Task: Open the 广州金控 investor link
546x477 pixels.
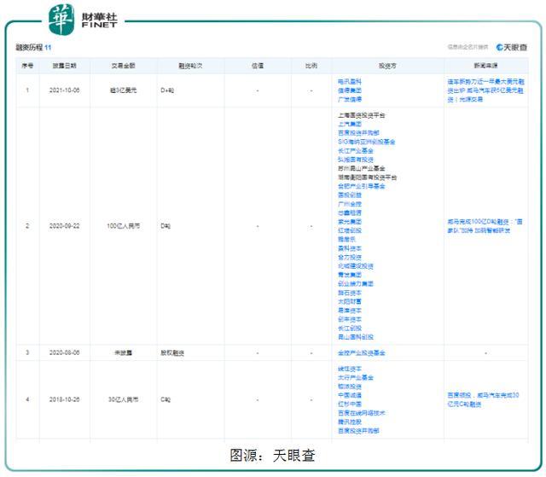Action: (x=350, y=204)
